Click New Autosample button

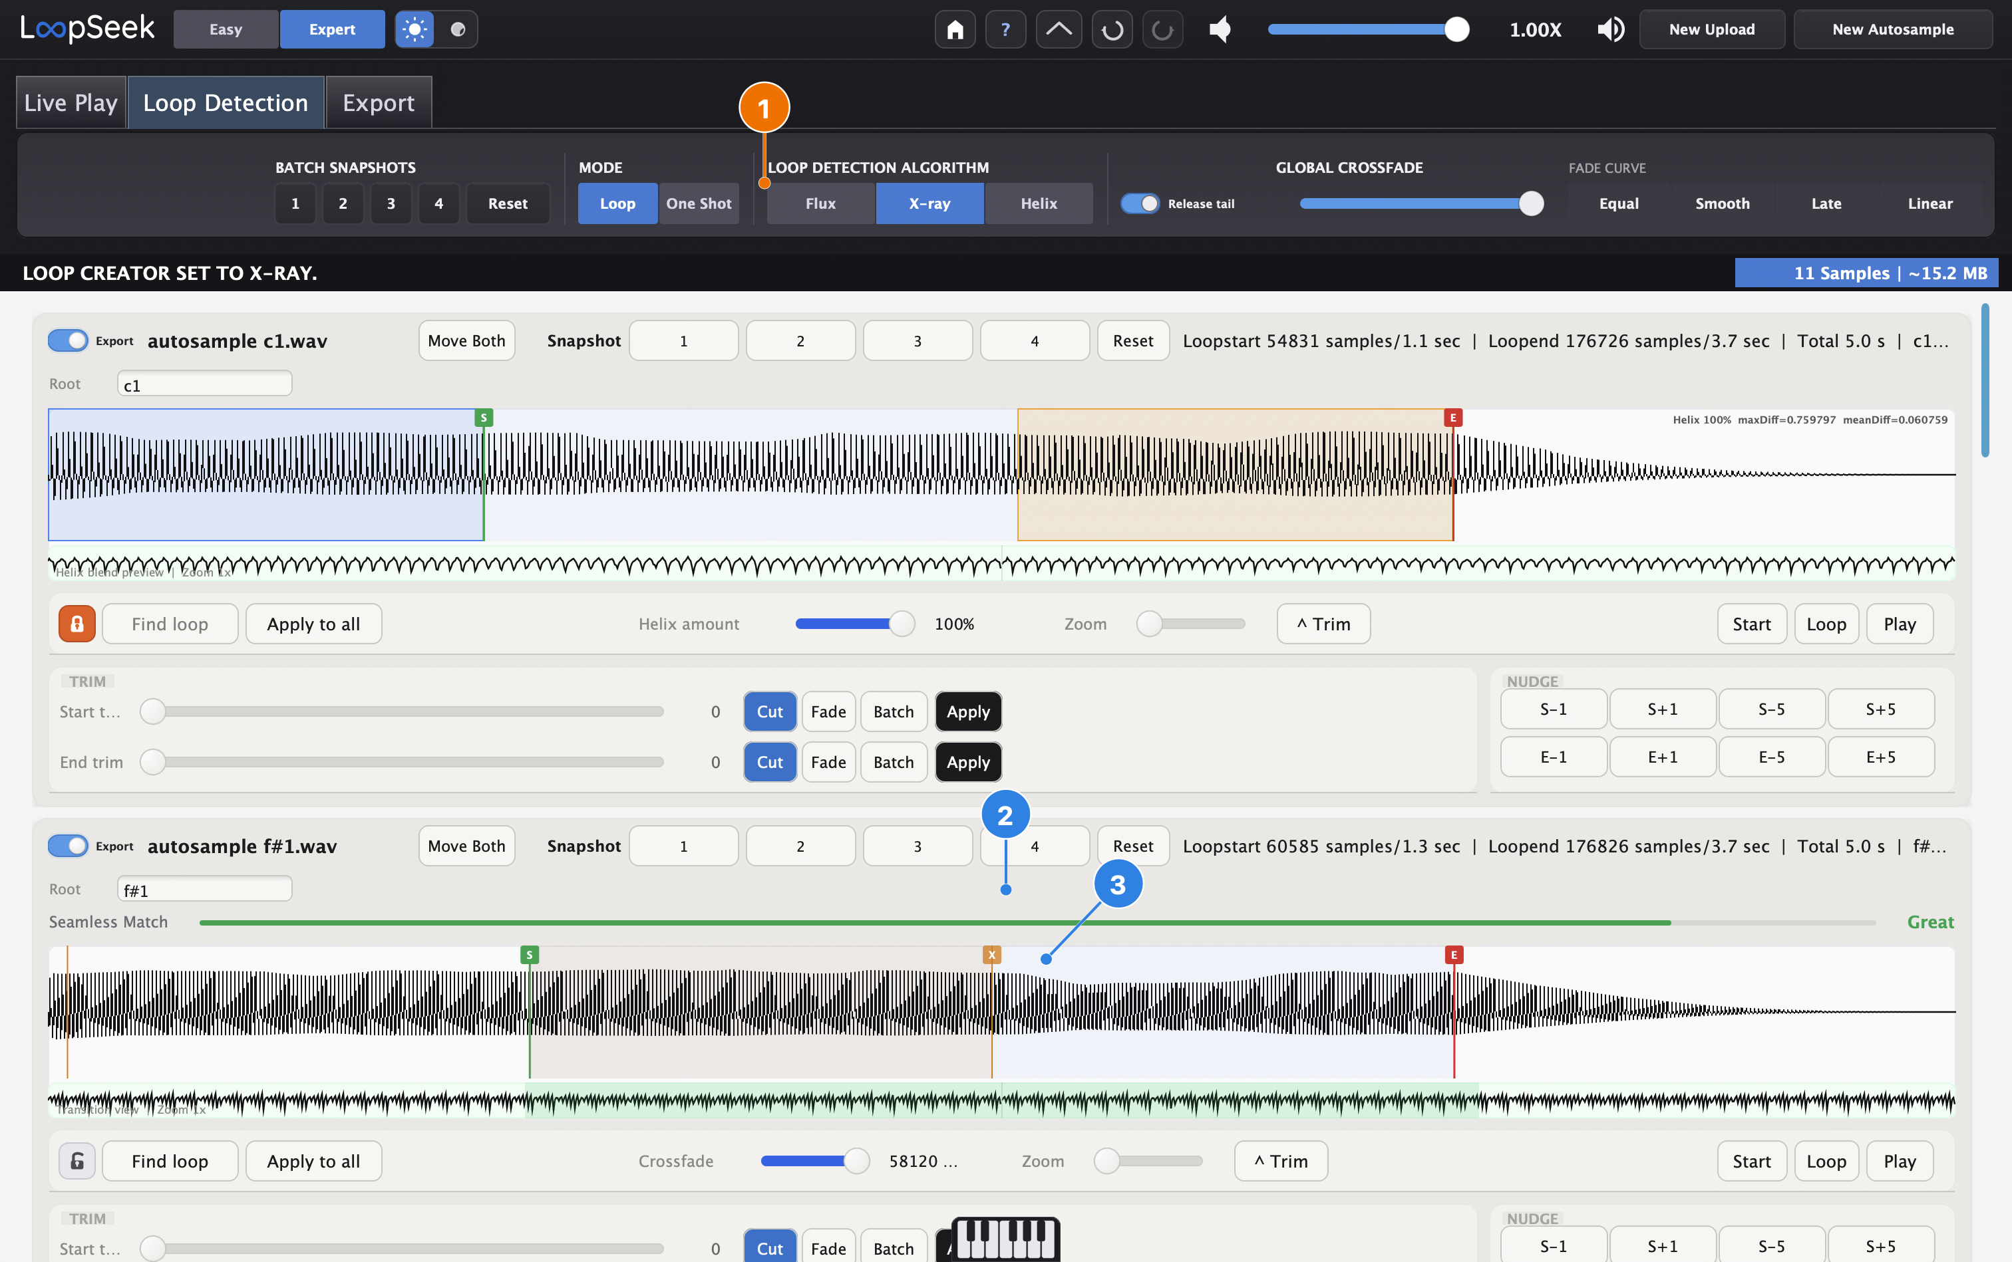tap(1892, 29)
